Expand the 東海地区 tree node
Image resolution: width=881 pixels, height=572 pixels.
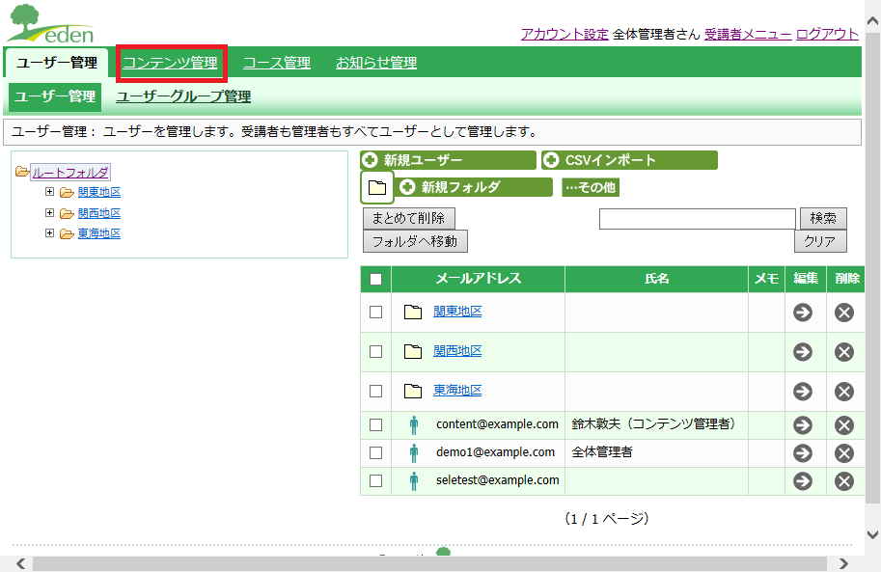pos(49,232)
